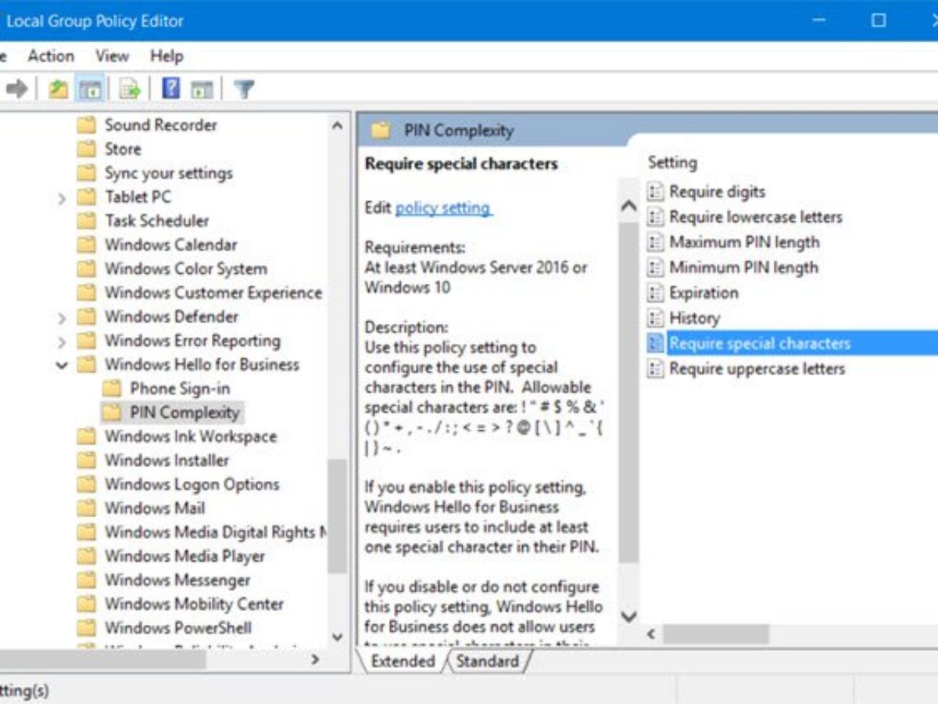This screenshot has width=938, height=704.
Task: Switch to the Extended tab
Action: click(402, 661)
